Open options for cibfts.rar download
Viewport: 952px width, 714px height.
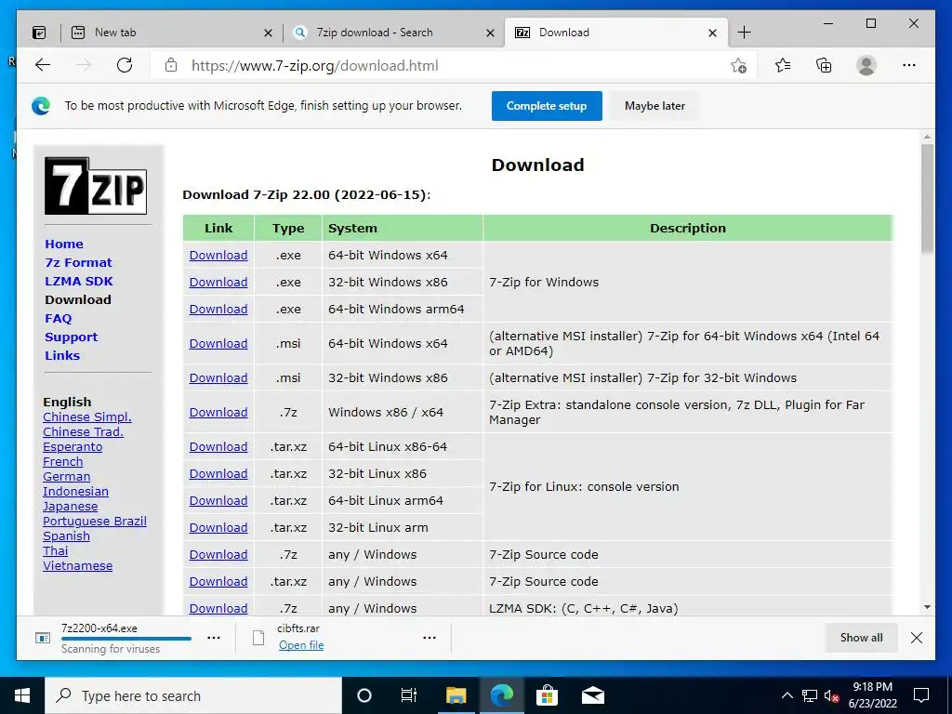point(430,638)
